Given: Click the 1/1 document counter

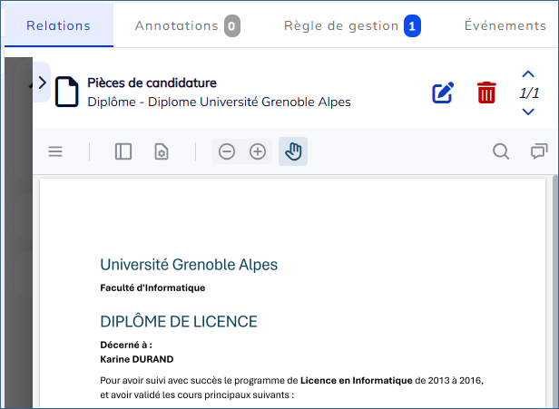Looking at the screenshot, I should coord(529,93).
